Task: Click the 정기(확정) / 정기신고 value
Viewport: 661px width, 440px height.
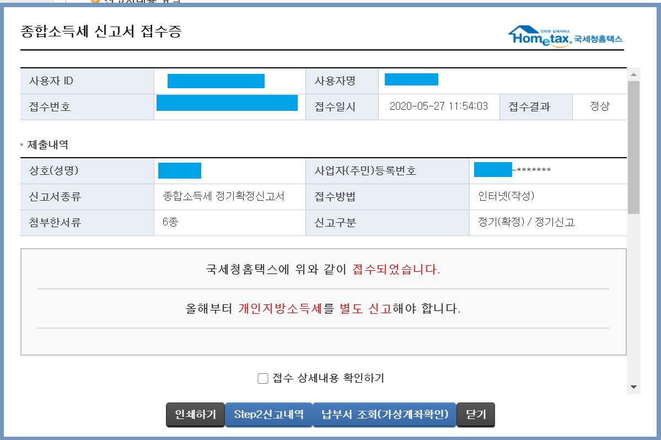Action: (x=526, y=222)
